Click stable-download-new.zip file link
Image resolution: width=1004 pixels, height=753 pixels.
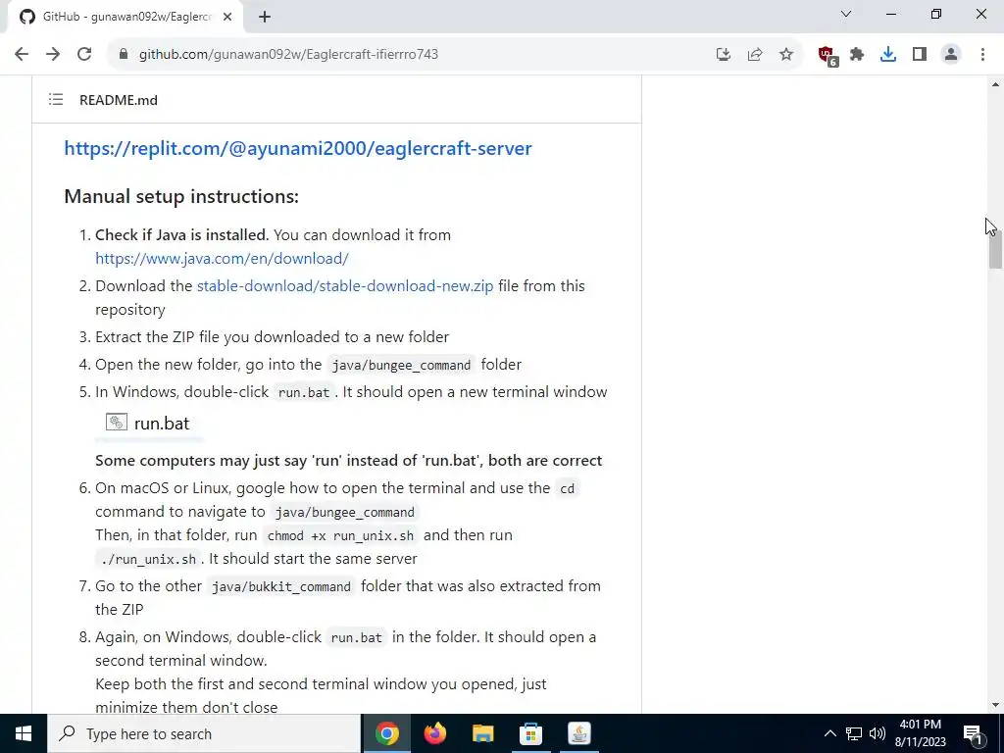point(345,286)
